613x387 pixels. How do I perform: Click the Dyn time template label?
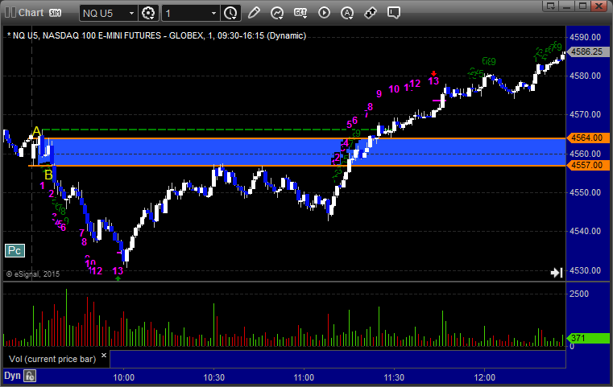12,376
